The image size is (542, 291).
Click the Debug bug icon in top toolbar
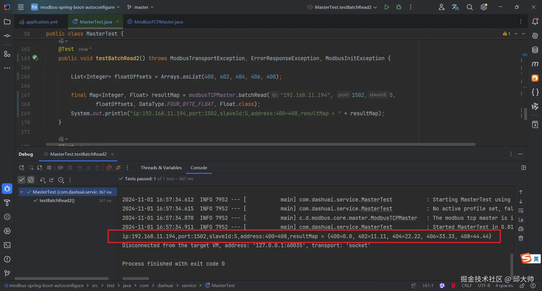[399, 7]
